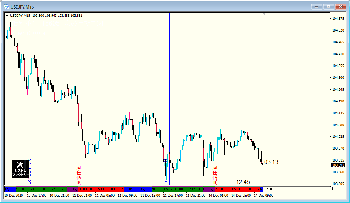Click the red 12/11 08:00 session bar segment
The width and height of the screenshot is (350, 203).
(x=82, y=189)
